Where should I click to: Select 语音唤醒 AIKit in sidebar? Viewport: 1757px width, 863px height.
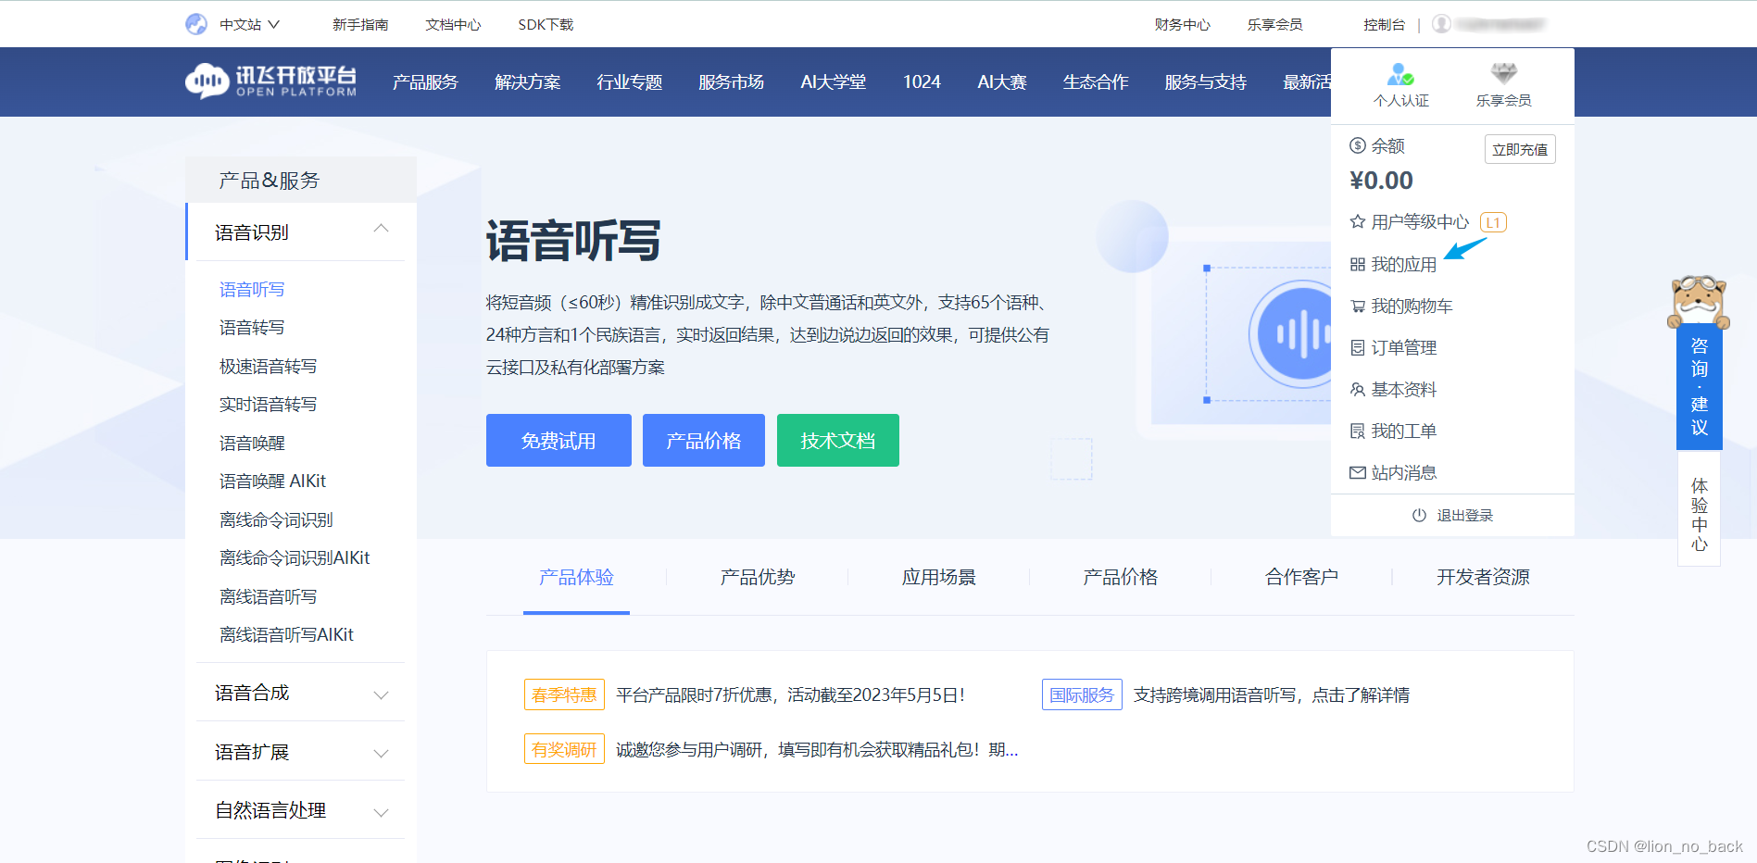coord(272,482)
